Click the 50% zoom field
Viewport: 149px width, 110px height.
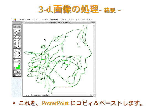[27, 95]
